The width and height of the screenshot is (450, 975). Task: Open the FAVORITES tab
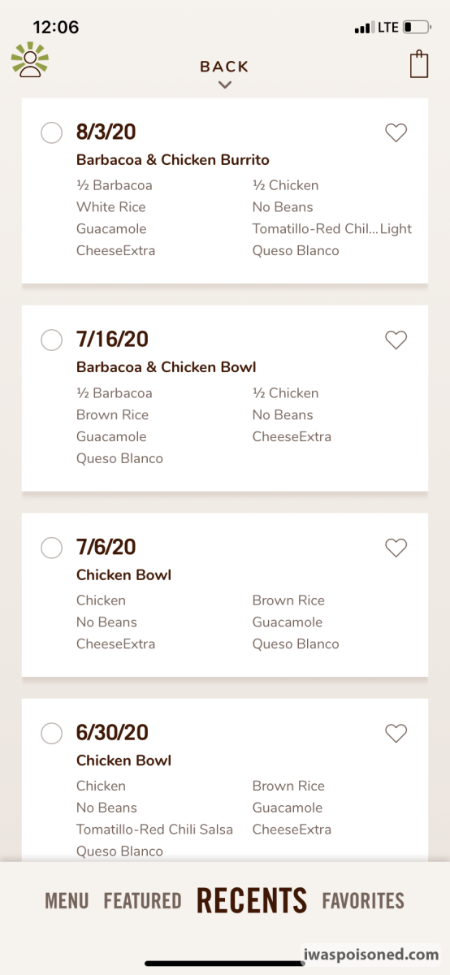point(363,900)
